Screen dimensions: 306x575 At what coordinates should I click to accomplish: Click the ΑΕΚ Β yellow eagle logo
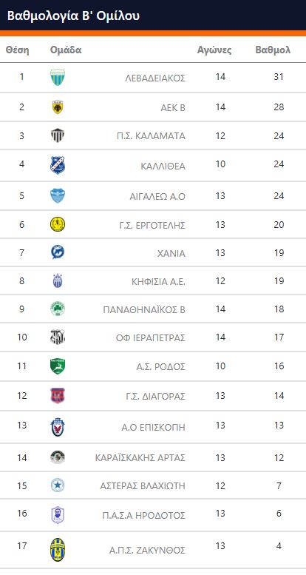[x=58, y=107]
